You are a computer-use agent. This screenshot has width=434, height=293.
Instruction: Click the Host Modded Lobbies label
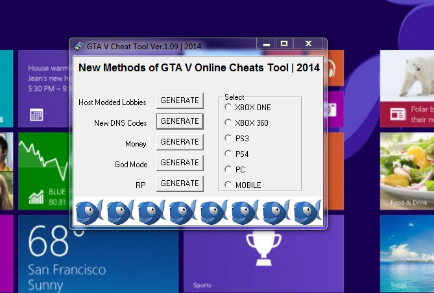[x=112, y=102]
